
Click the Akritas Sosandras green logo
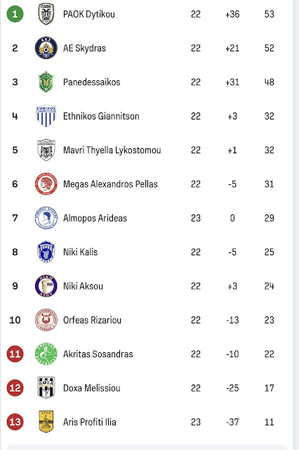pyautogui.click(x=46, y=354)
